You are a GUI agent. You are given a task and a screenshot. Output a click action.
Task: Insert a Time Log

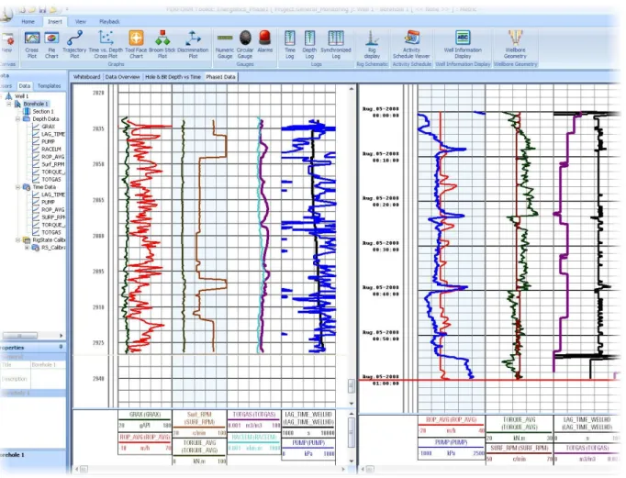pos(290,44)
